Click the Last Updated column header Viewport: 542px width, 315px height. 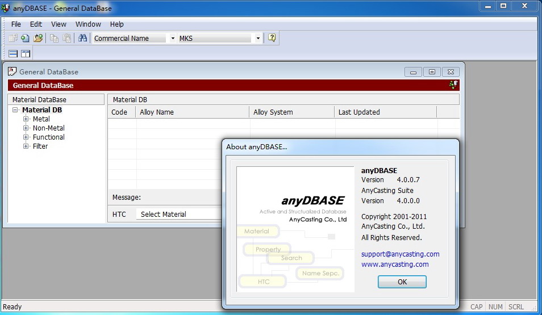(x=386, y=112)
